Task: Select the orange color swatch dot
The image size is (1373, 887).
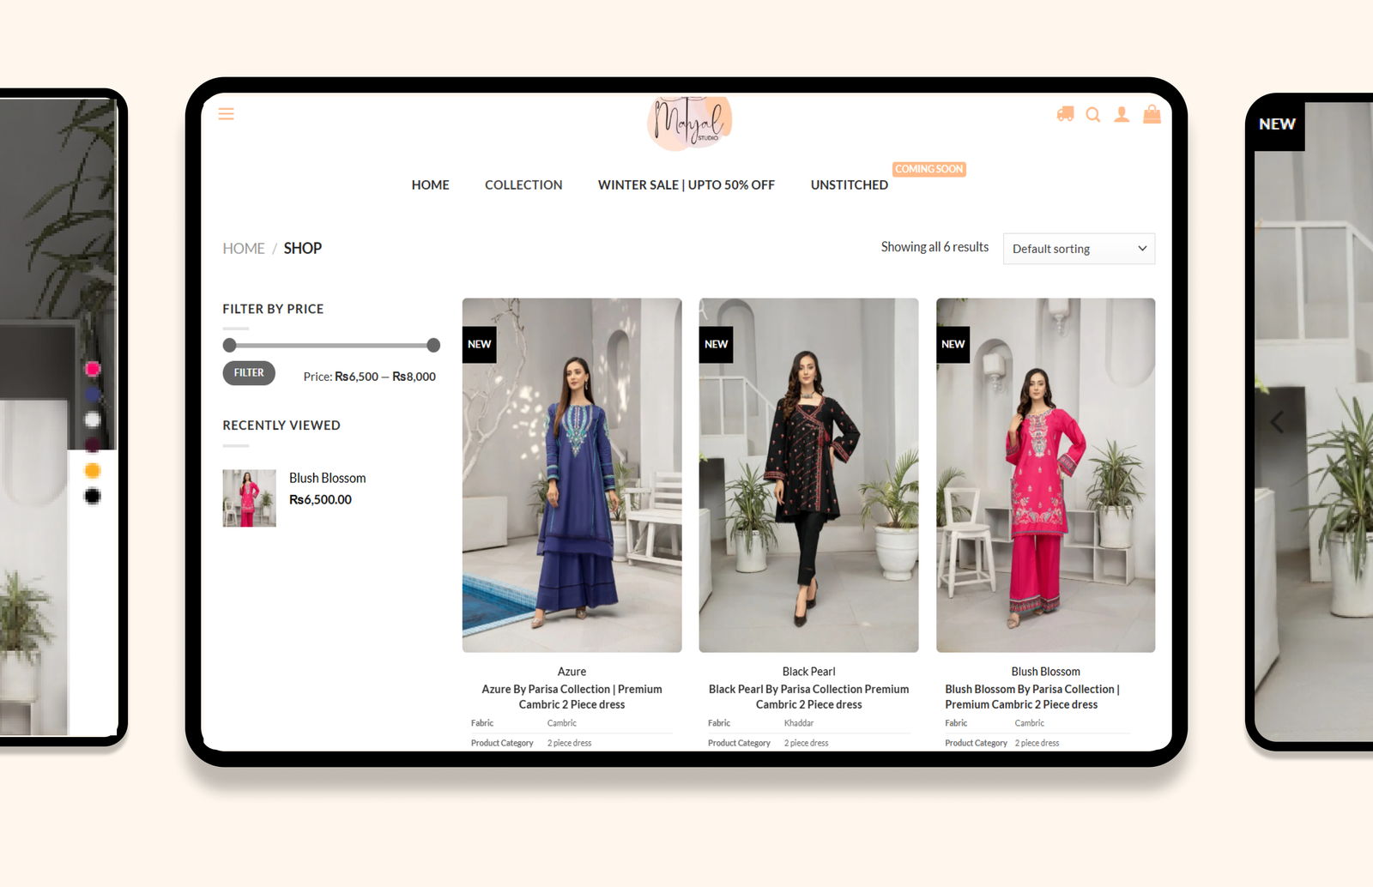Action: click(x=93, y=471)
